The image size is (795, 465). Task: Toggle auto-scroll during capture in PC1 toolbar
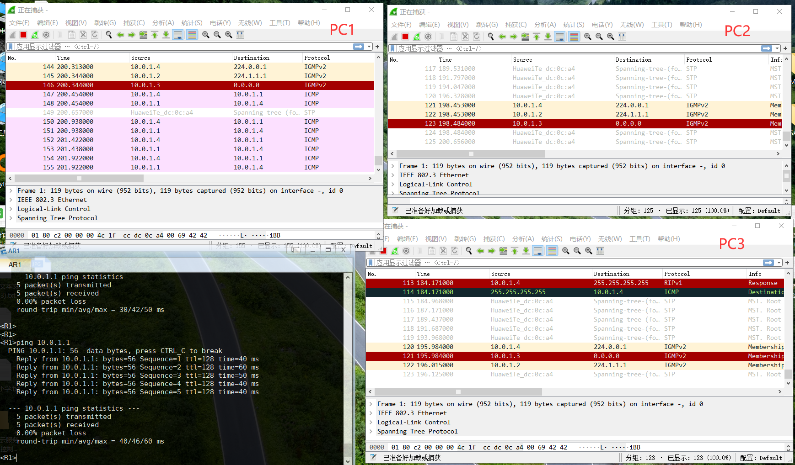(x=177, y=35)
